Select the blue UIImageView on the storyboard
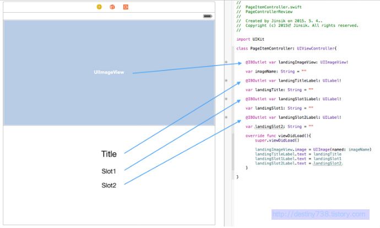The image size is (380, 228). point(109,73)
